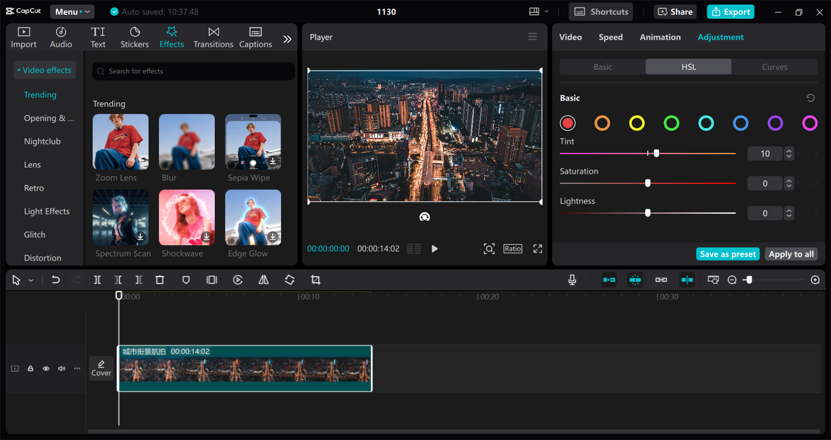This screenshot has height=440, width=831.
Task: Toggle main track magnet
Action: [609, 280]
